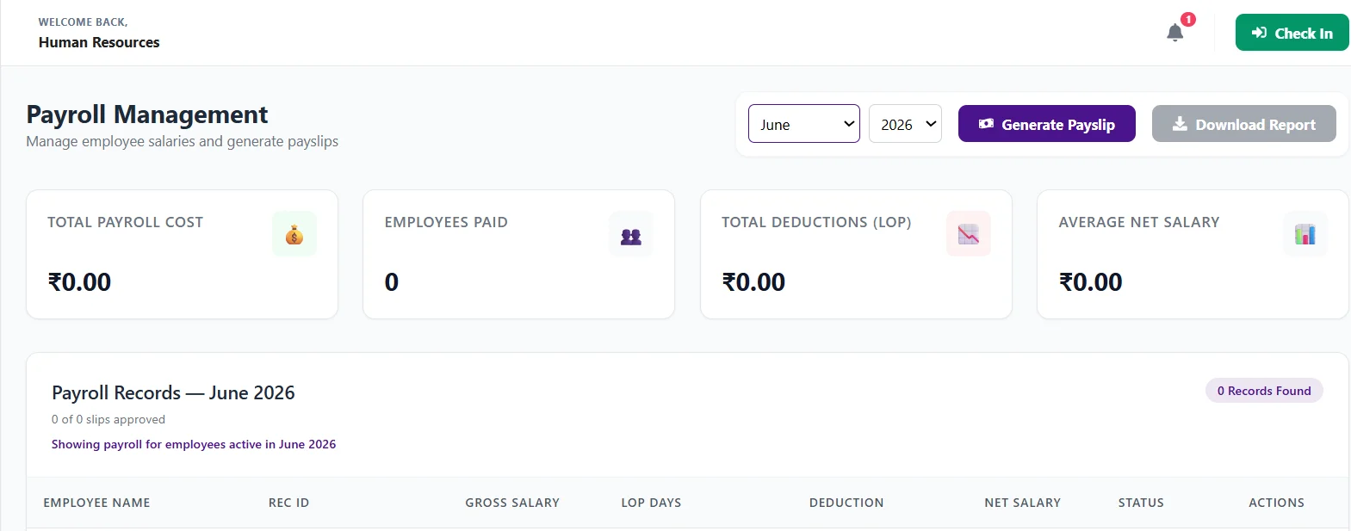Click the Deduction column header
1351x531 pixels.
846,503
